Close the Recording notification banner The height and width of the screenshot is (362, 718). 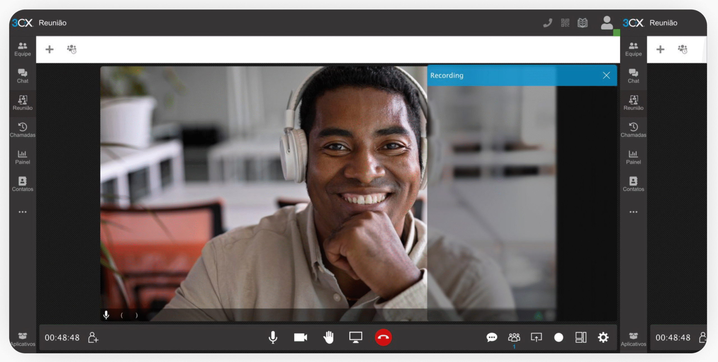pyautogui.click(x=606, y=75)
